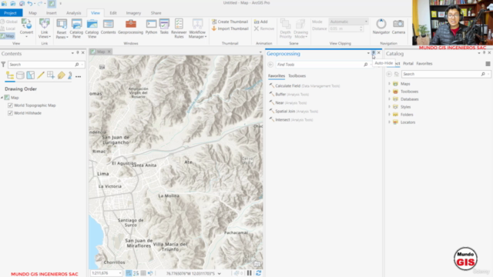493x277 pixels.
Task: Uncheck World Topographic Map layer
Action: pos(10,105)
